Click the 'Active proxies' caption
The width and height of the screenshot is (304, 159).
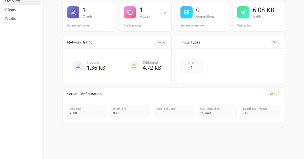(x=132, y=25)
